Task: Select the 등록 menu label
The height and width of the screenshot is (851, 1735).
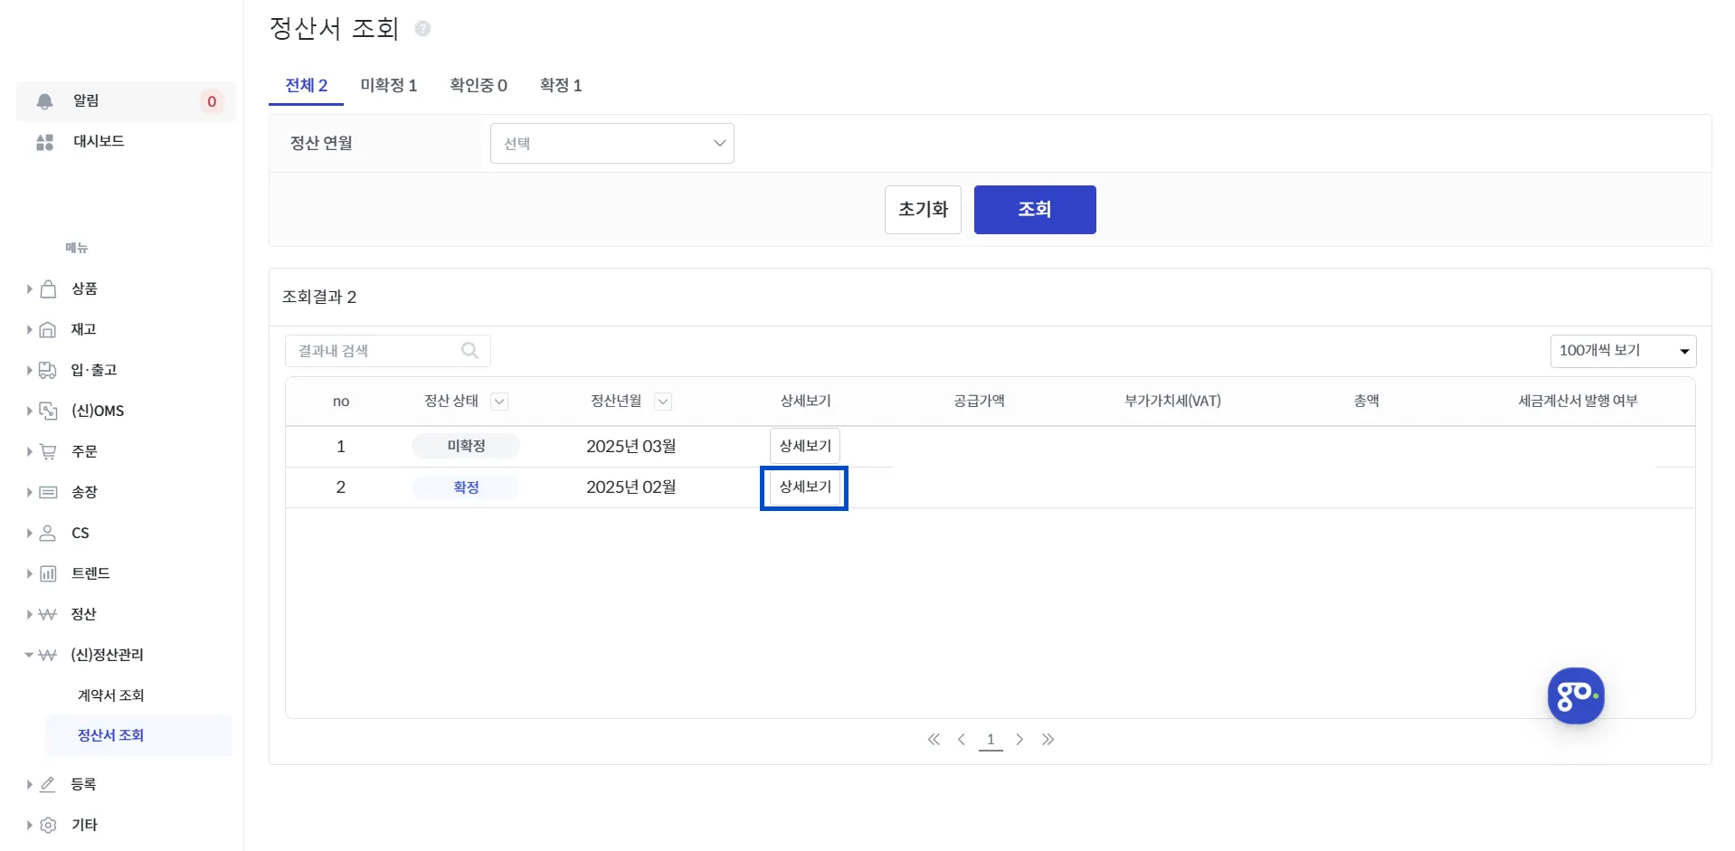Action: point(83,784)
